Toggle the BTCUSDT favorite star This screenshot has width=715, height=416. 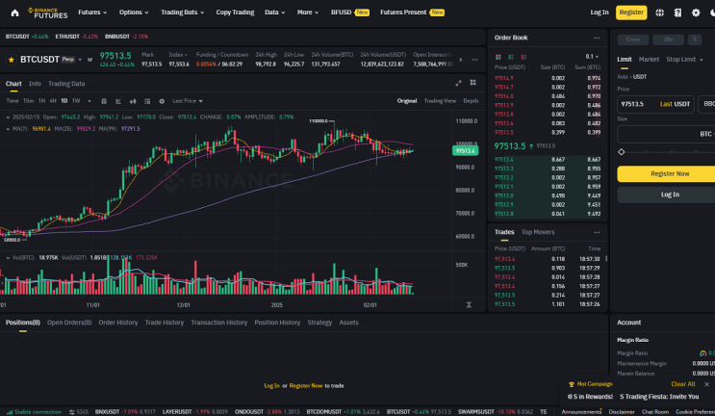click(x=12, y=60)
